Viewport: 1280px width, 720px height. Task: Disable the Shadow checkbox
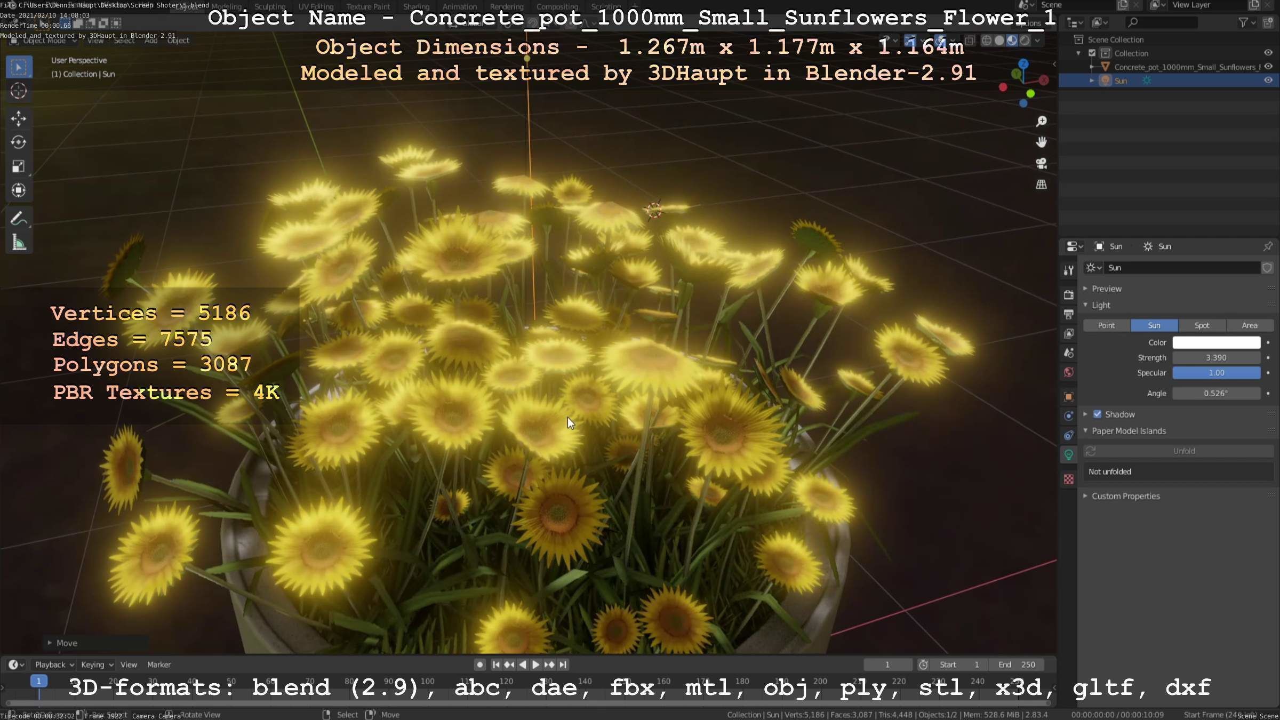pyautogui.click(x=1097, y=414)
